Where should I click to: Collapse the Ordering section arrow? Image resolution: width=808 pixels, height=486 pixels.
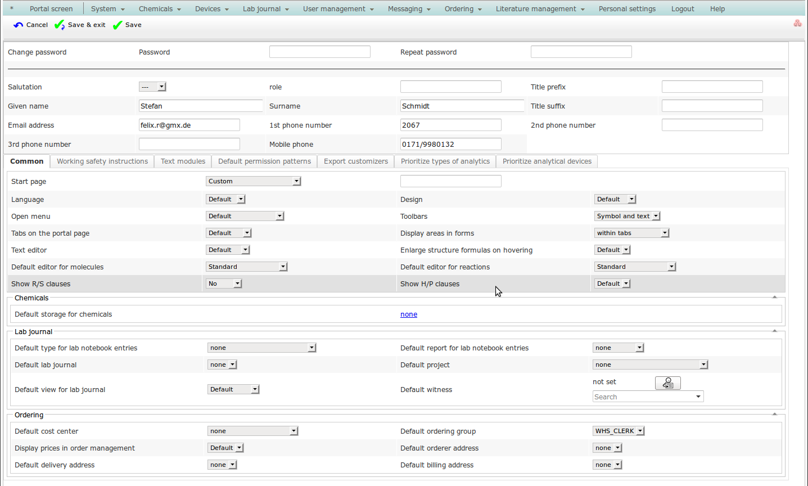tap(774, 415)
